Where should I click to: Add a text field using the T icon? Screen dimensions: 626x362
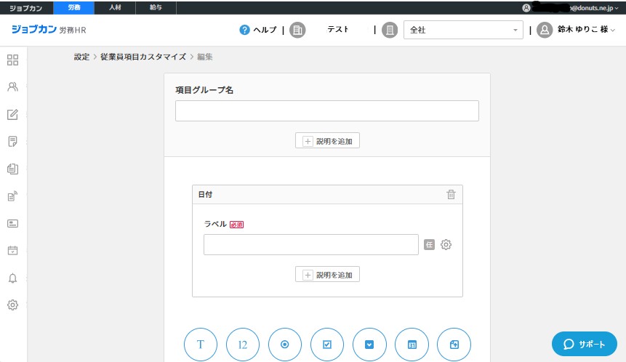201,345
